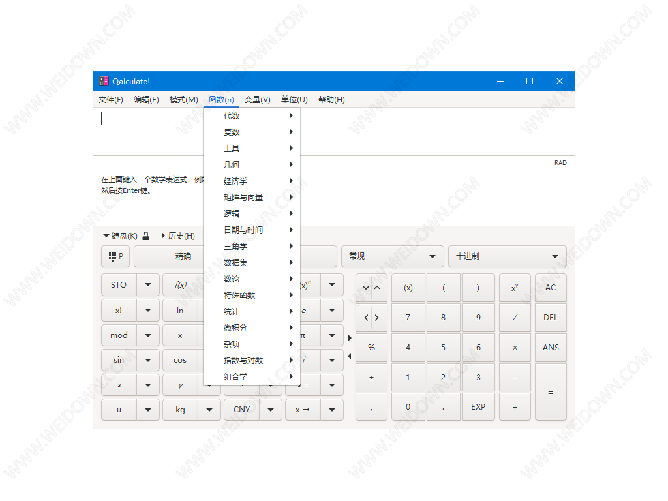Open 矩阵与向量 matrix submenu
The image size is (668, 501).
pyautogui.click(x=252, y=197)
